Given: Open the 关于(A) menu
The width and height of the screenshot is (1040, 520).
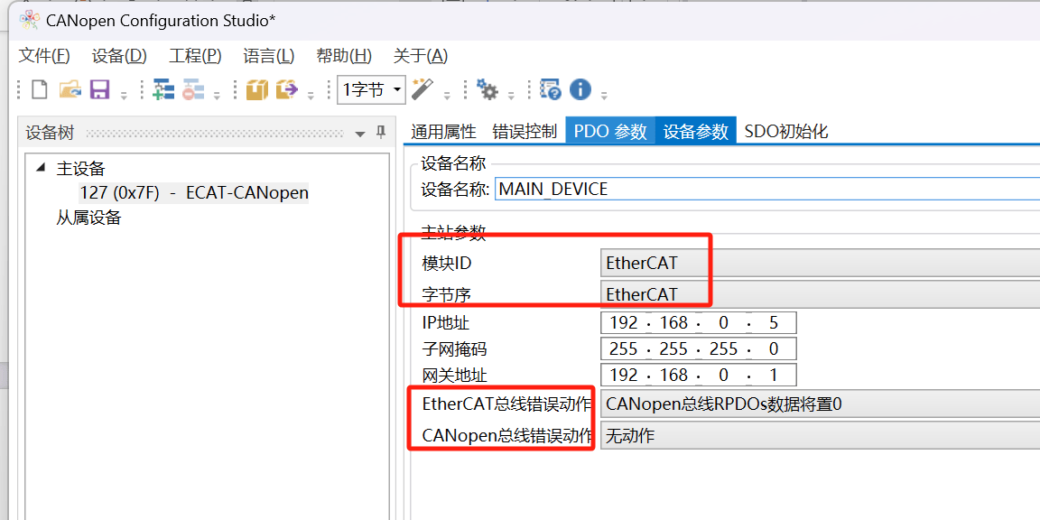Looking at the screenshot, I should (x=421, y=56).
